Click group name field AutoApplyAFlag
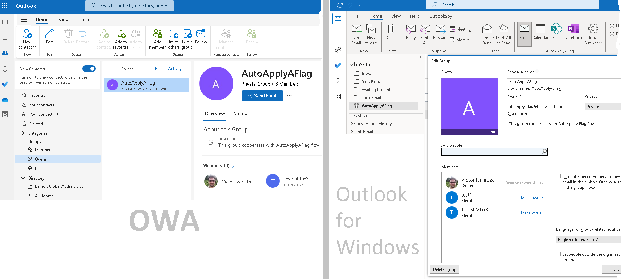The width and height of the screenshot is (621, 279). [x=564, y=82]
